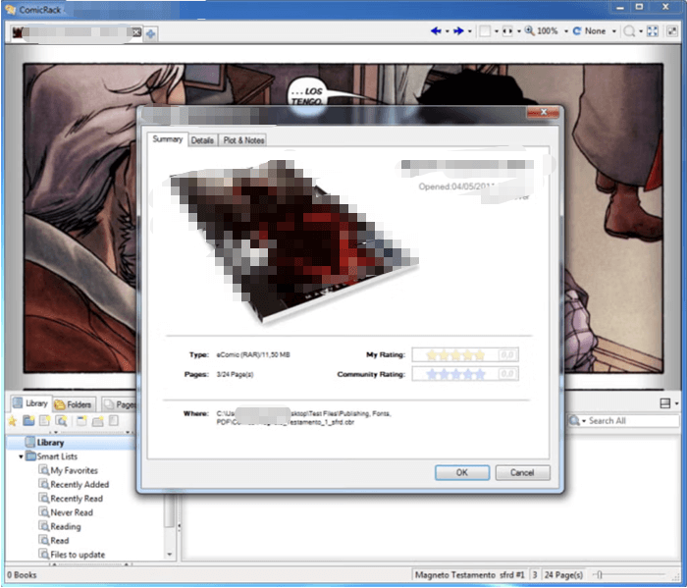Click the blue next page arrow
The height and width of the screenshot is (588, 687).
(x=456, y=31)
